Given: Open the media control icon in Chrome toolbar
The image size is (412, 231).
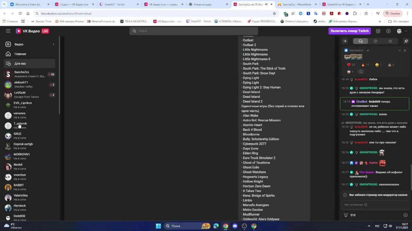Looking at the screenshot, I should tap(378, 13).
